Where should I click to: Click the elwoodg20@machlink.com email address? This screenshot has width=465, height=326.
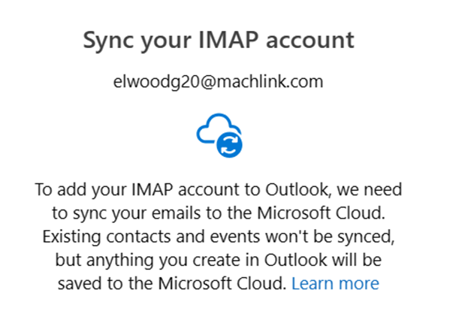click(x=218, y=82)
